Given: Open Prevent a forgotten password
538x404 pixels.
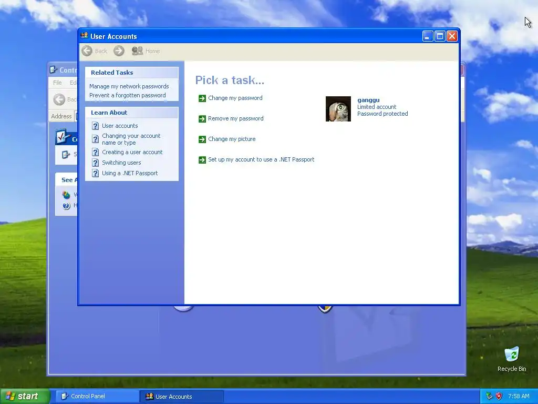Looking at the screenshot, I should click(127, 95).
